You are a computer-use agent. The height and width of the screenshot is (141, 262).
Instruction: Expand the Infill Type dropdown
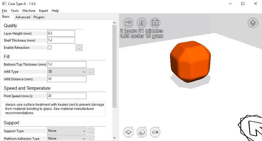pos(67,72)
